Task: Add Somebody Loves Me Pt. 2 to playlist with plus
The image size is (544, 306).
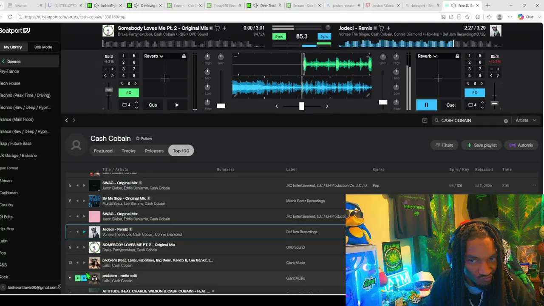Action: [224, 28]
